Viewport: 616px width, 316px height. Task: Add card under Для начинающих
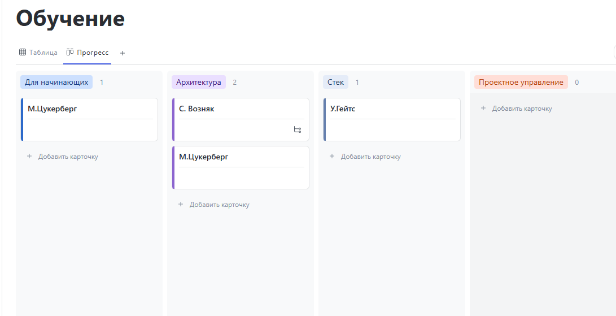pos(68,157)
